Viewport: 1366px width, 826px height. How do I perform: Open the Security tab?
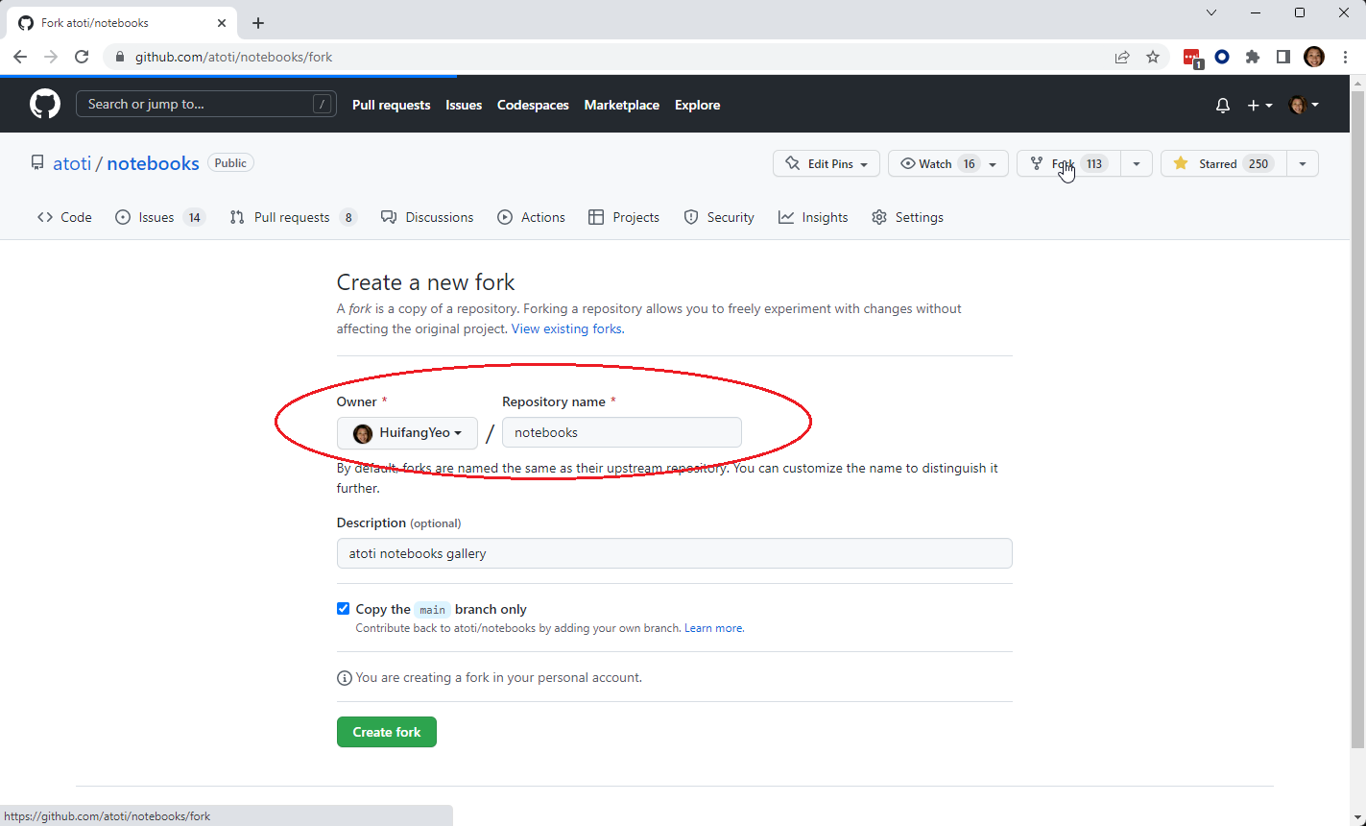coord(719,217)
